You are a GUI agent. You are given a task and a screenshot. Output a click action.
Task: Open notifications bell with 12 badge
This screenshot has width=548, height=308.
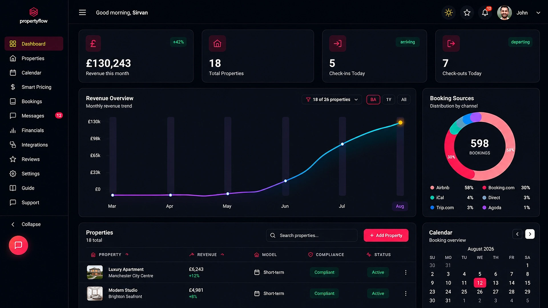click(x=485, y=13)
